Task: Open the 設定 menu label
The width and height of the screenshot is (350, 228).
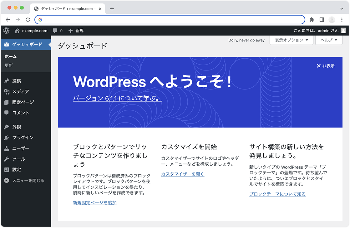Action: pyautogui.click(x=17, y=170)
